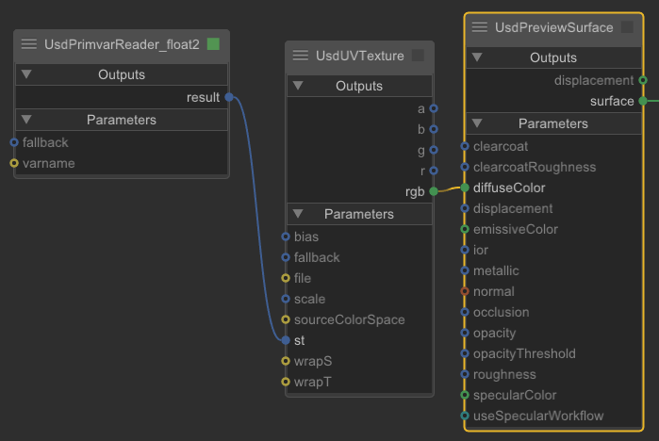This screenshot has width=659, height=441.
Task: Select the sourceColorSpace parameter label
Action: pyautogui.click(x=349, y=319)
